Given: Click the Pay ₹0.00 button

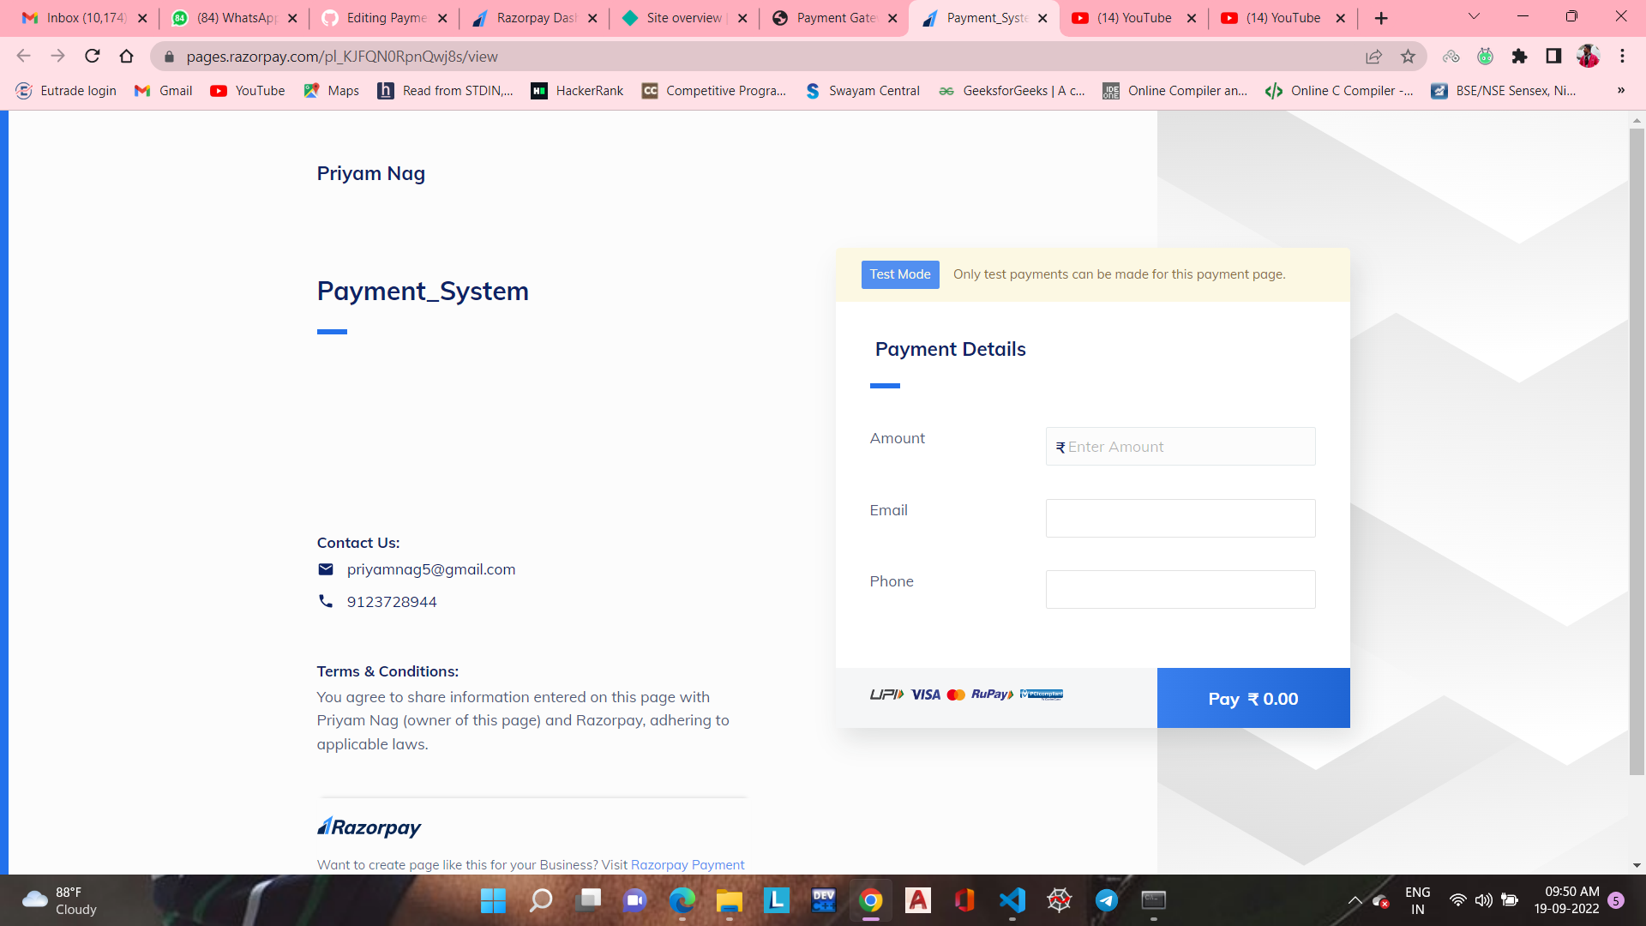Looking at the screenshot, I should (1253, 698).
